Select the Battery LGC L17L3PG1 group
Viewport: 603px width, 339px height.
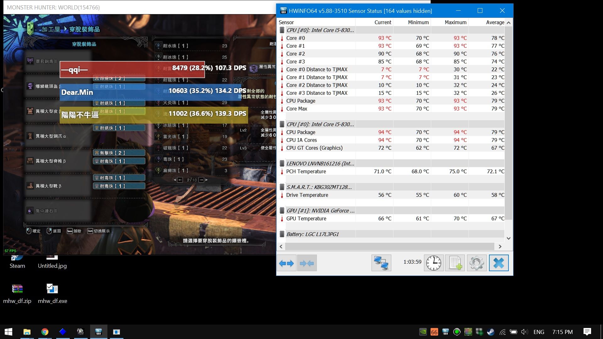[391, 234]
